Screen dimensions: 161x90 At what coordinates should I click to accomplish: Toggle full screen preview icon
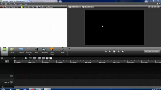tap(155, 7)
